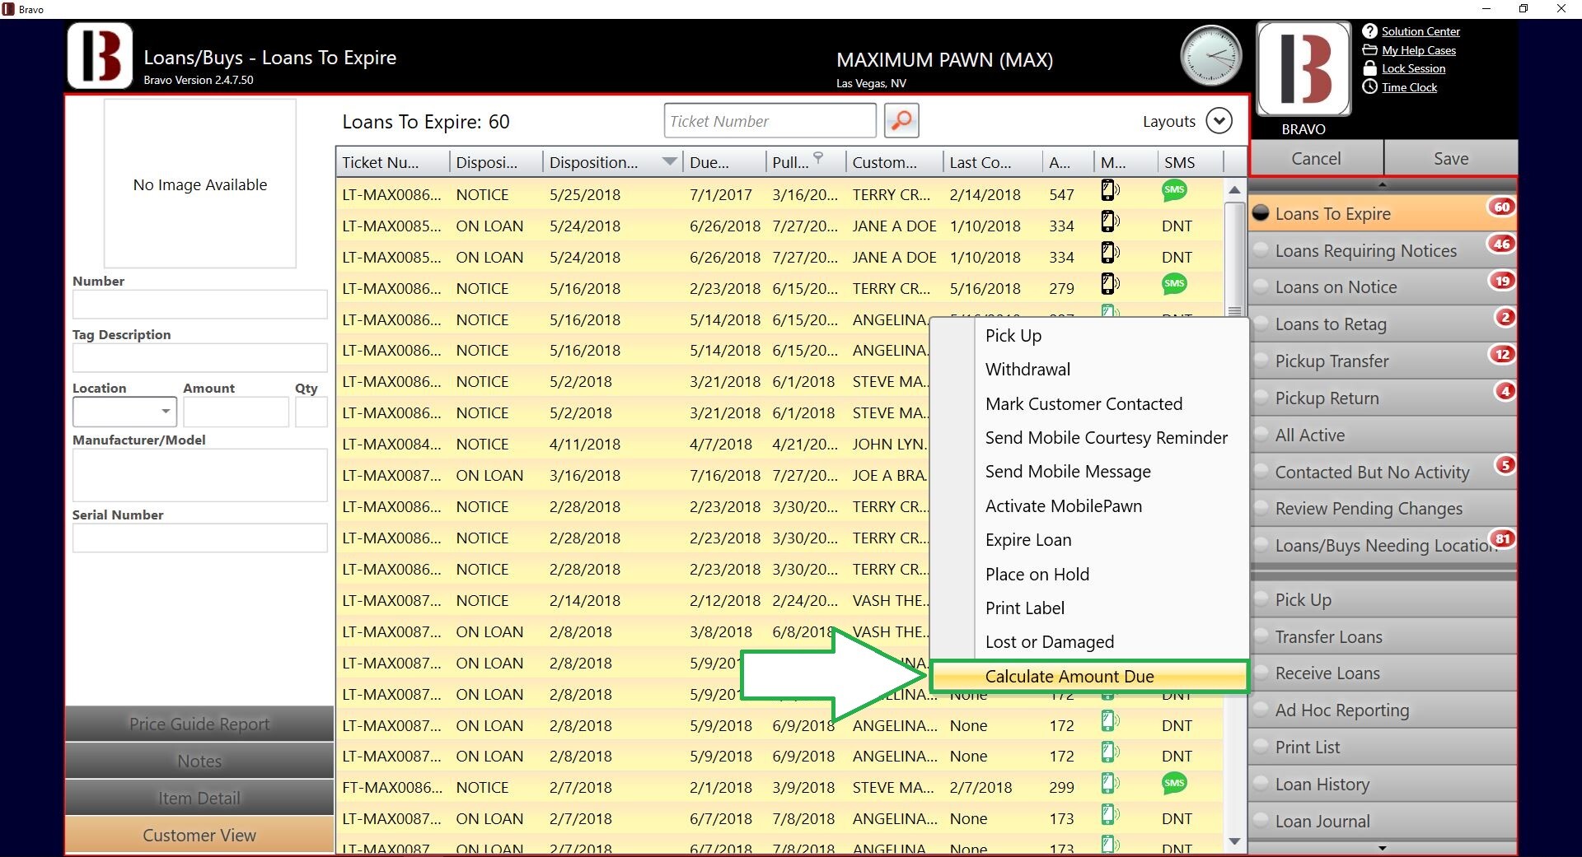The image size is (1582, 857).
Task: Open My Help Cases link
Action: point(1419,50)
